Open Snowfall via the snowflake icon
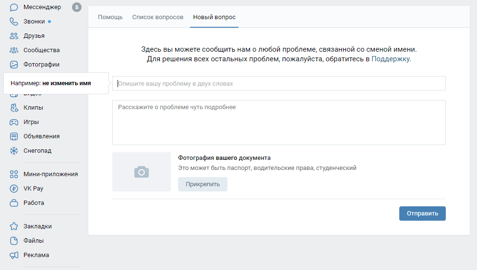Image resolution: width=477 pixels, height=270 pixels. point(14,151)
